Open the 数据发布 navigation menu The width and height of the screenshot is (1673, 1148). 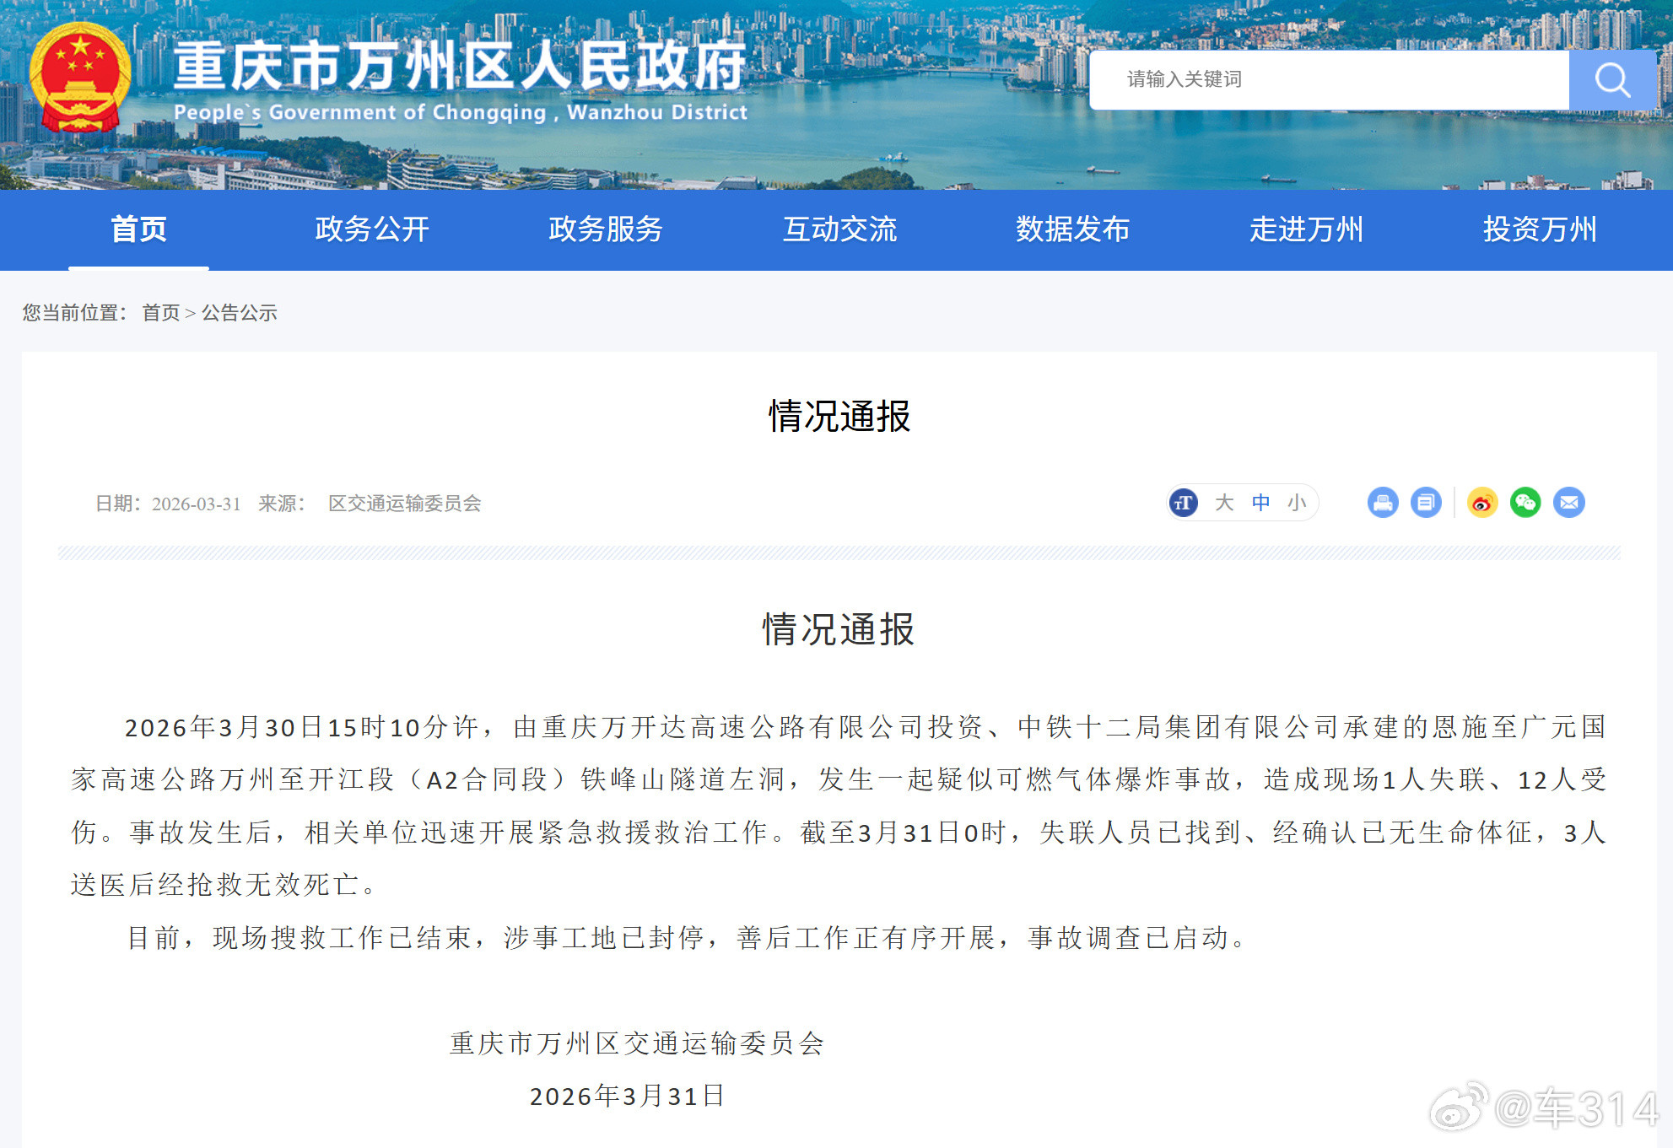click(1074, 229)
